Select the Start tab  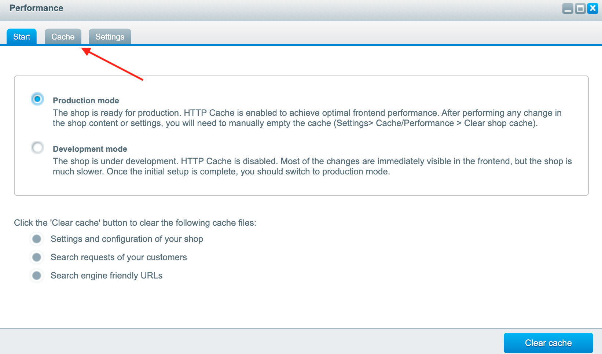click(x=22, y=37)
